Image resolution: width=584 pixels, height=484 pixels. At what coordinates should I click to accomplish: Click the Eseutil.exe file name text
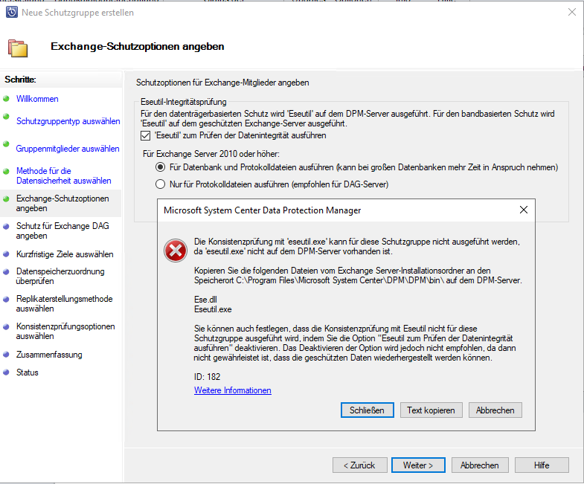pyautogui.click(x=213, y=309)
